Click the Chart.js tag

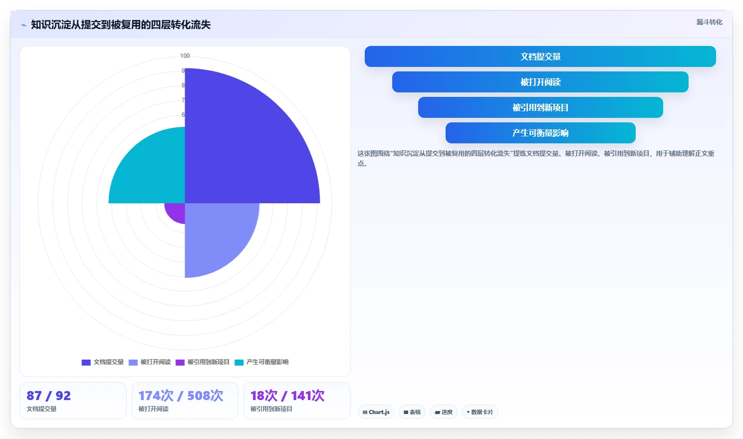(x=376, y=412)
